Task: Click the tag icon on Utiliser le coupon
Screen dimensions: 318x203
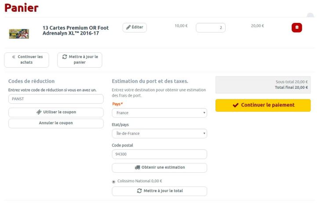Action: tap(39, 112)
